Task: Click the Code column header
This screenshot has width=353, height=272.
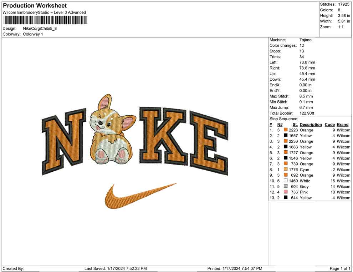Action: point(329,125)
